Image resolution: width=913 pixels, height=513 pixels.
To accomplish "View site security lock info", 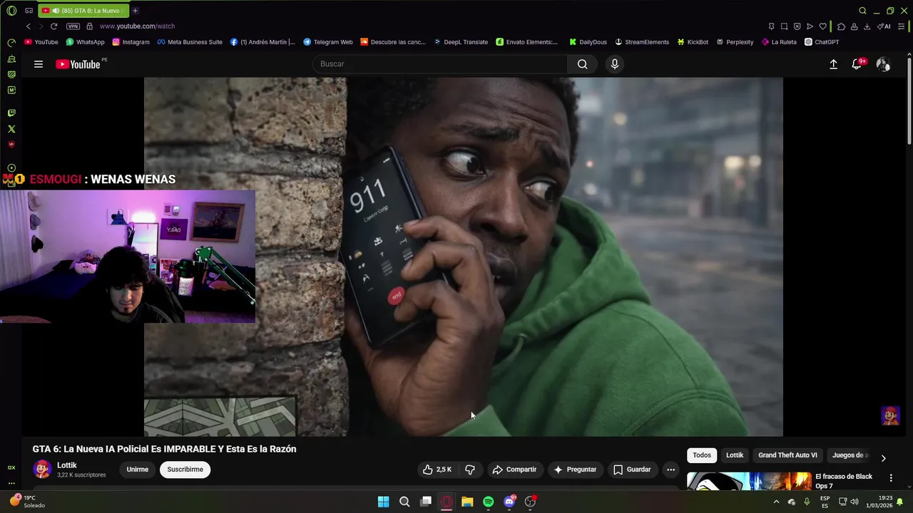I will (89, 26).
